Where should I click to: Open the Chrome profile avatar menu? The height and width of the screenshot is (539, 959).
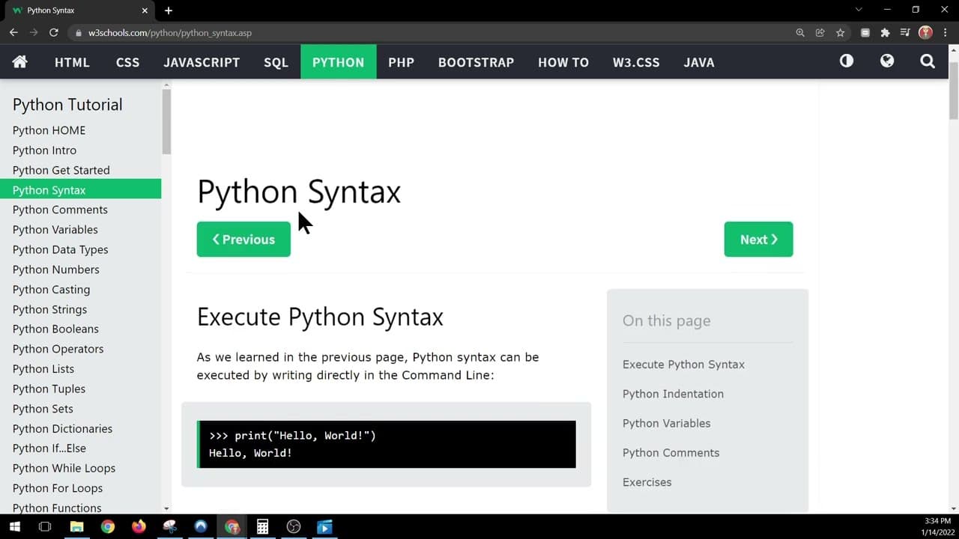pyautogui.click(x=925, y=33)
